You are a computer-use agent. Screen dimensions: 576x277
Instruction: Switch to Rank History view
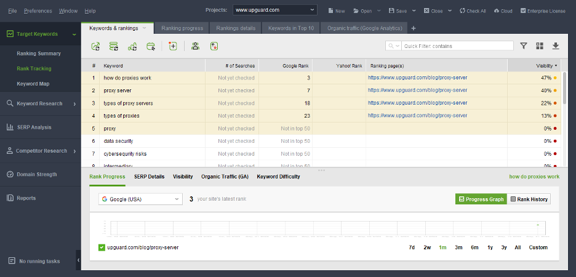click(529, 199)
